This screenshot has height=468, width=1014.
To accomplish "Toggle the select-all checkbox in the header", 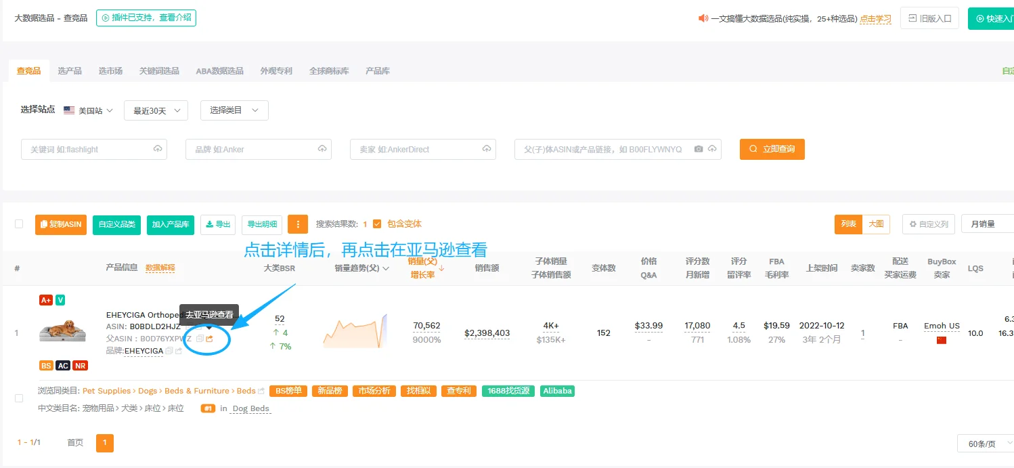I will [19, 224].
